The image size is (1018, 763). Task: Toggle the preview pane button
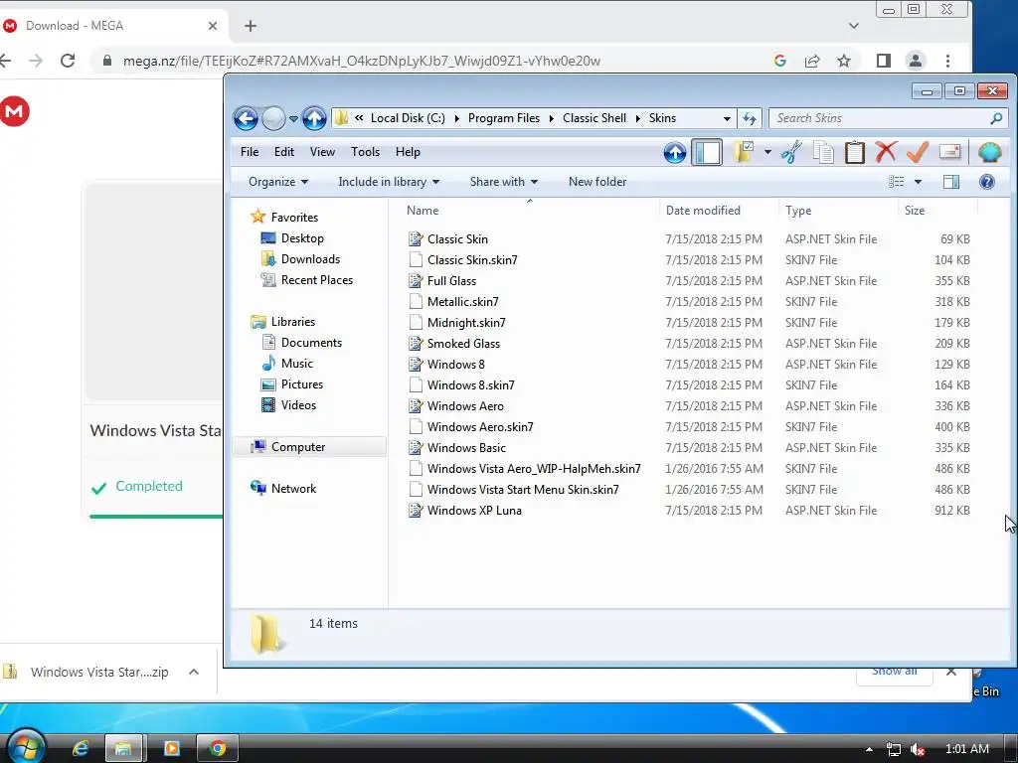(951, 182)
